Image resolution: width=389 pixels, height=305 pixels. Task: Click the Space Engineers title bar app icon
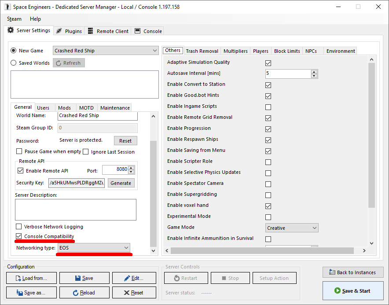coord(7,7)
